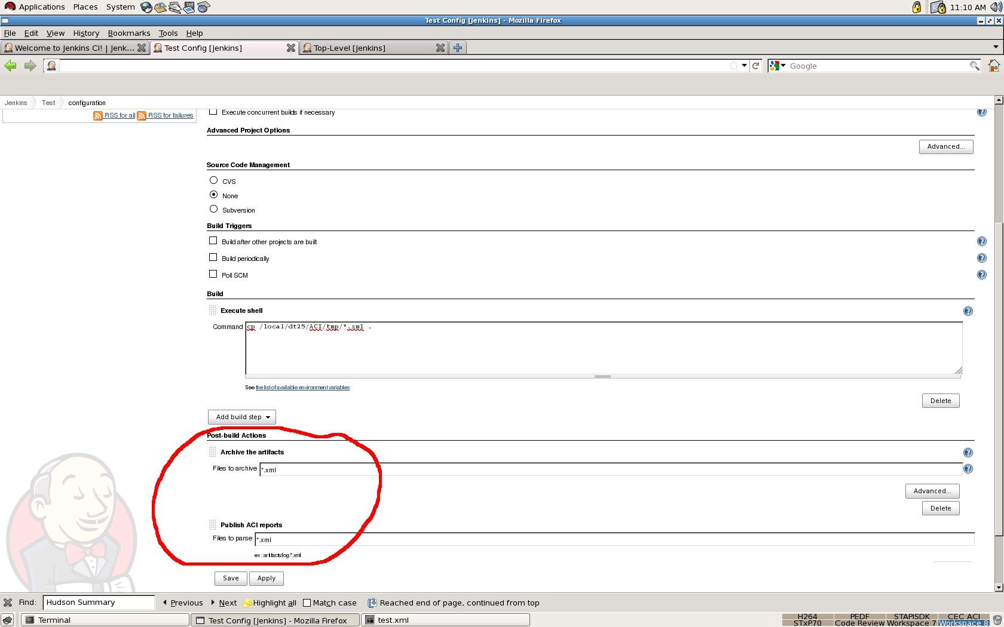This screenshot has width=1004, height=627.
Task: Focus the Files to parse field
Action: coord(614,539)
